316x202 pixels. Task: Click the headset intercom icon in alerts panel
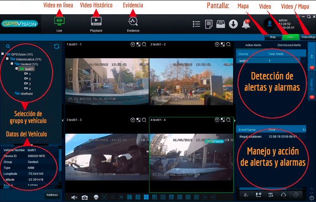click(283, 195)
